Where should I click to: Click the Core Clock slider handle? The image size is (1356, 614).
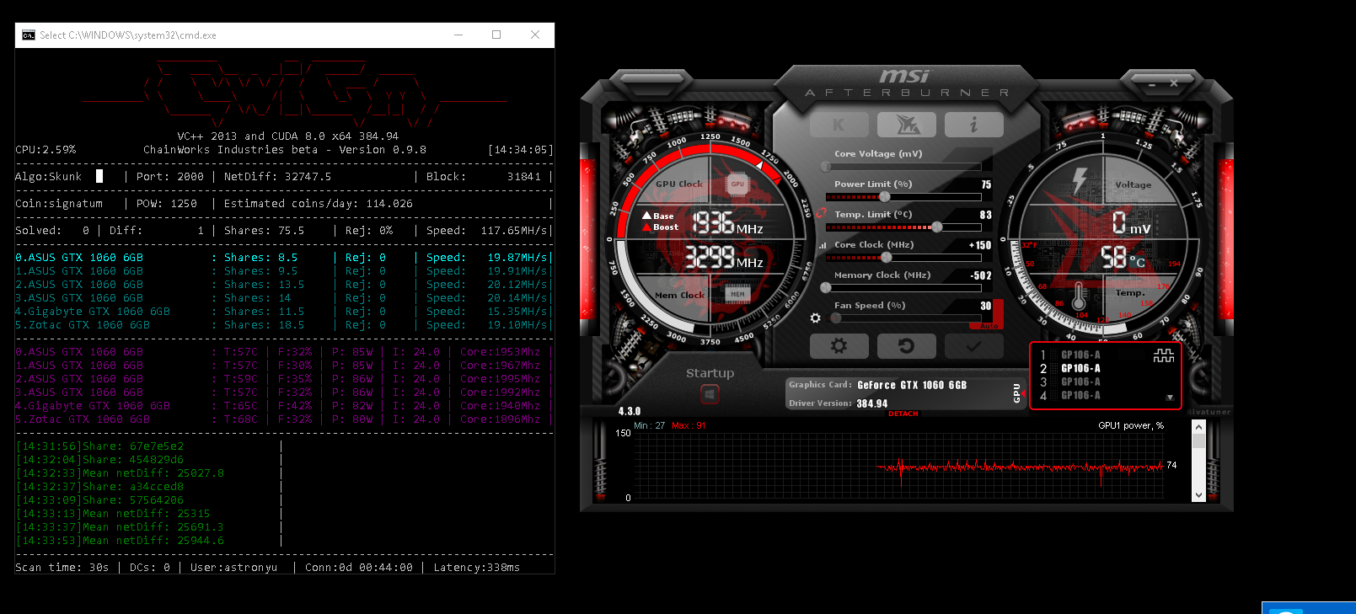pyautogui.click(x=886, y=258)
